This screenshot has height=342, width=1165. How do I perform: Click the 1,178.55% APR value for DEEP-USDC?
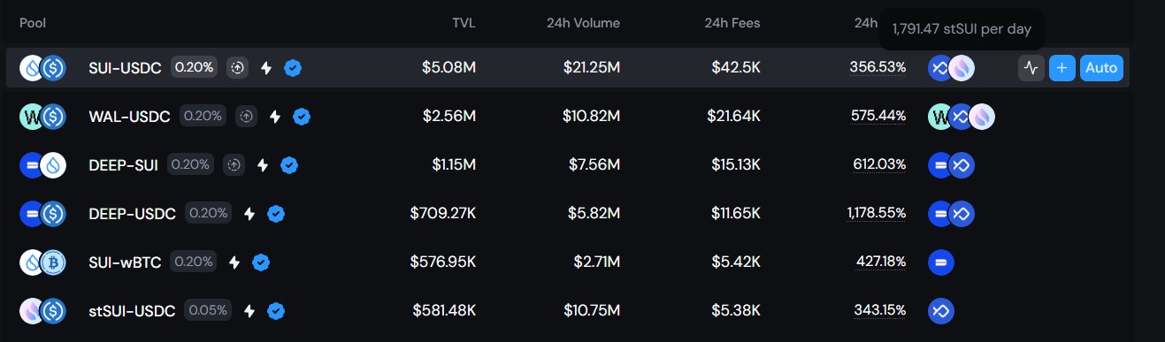(876, 214)
